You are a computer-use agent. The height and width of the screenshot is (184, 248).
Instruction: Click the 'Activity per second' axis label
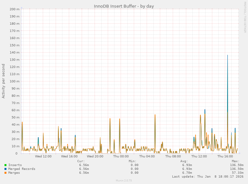coord(3,81)
